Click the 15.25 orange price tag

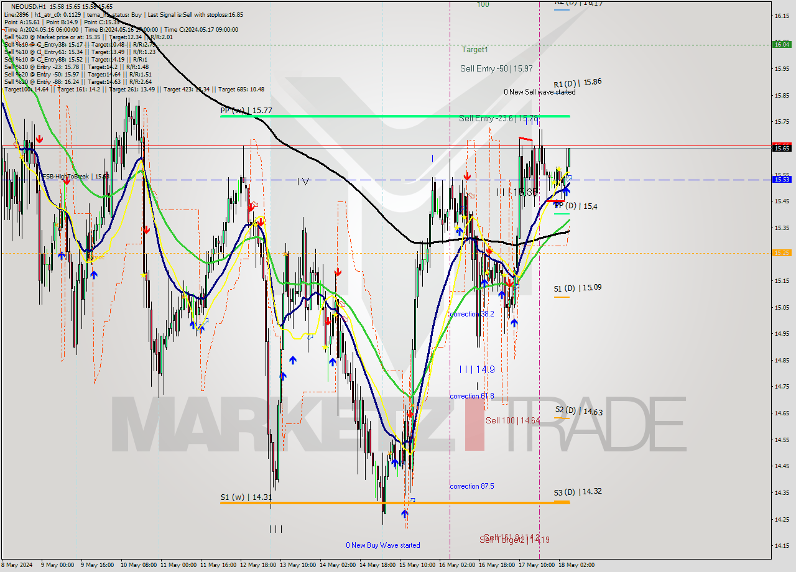781,252
